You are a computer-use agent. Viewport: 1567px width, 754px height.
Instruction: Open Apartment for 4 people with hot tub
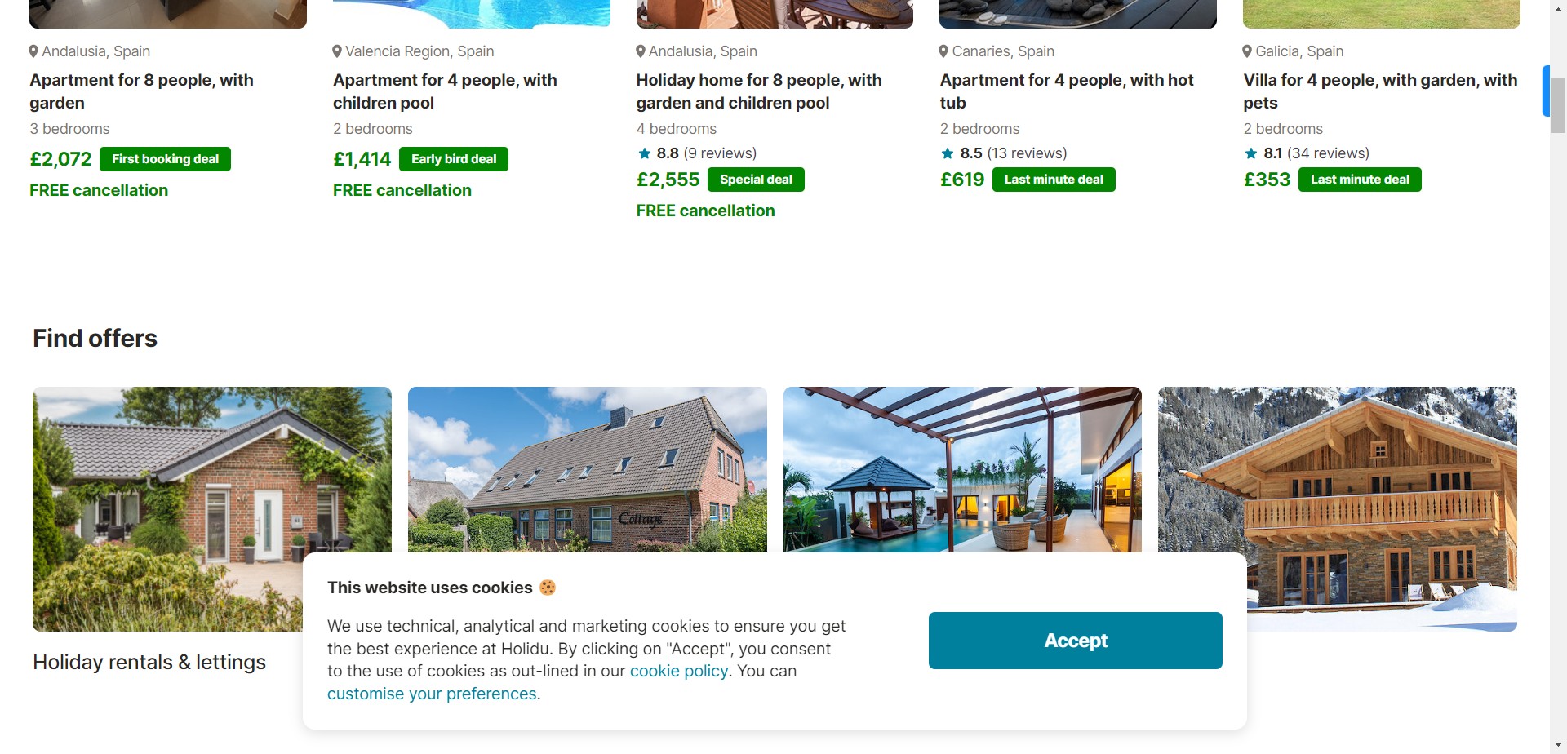point(1067,91)
